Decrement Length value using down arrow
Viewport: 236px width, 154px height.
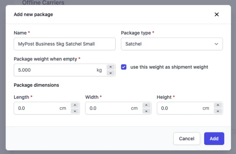coord(75,111)
